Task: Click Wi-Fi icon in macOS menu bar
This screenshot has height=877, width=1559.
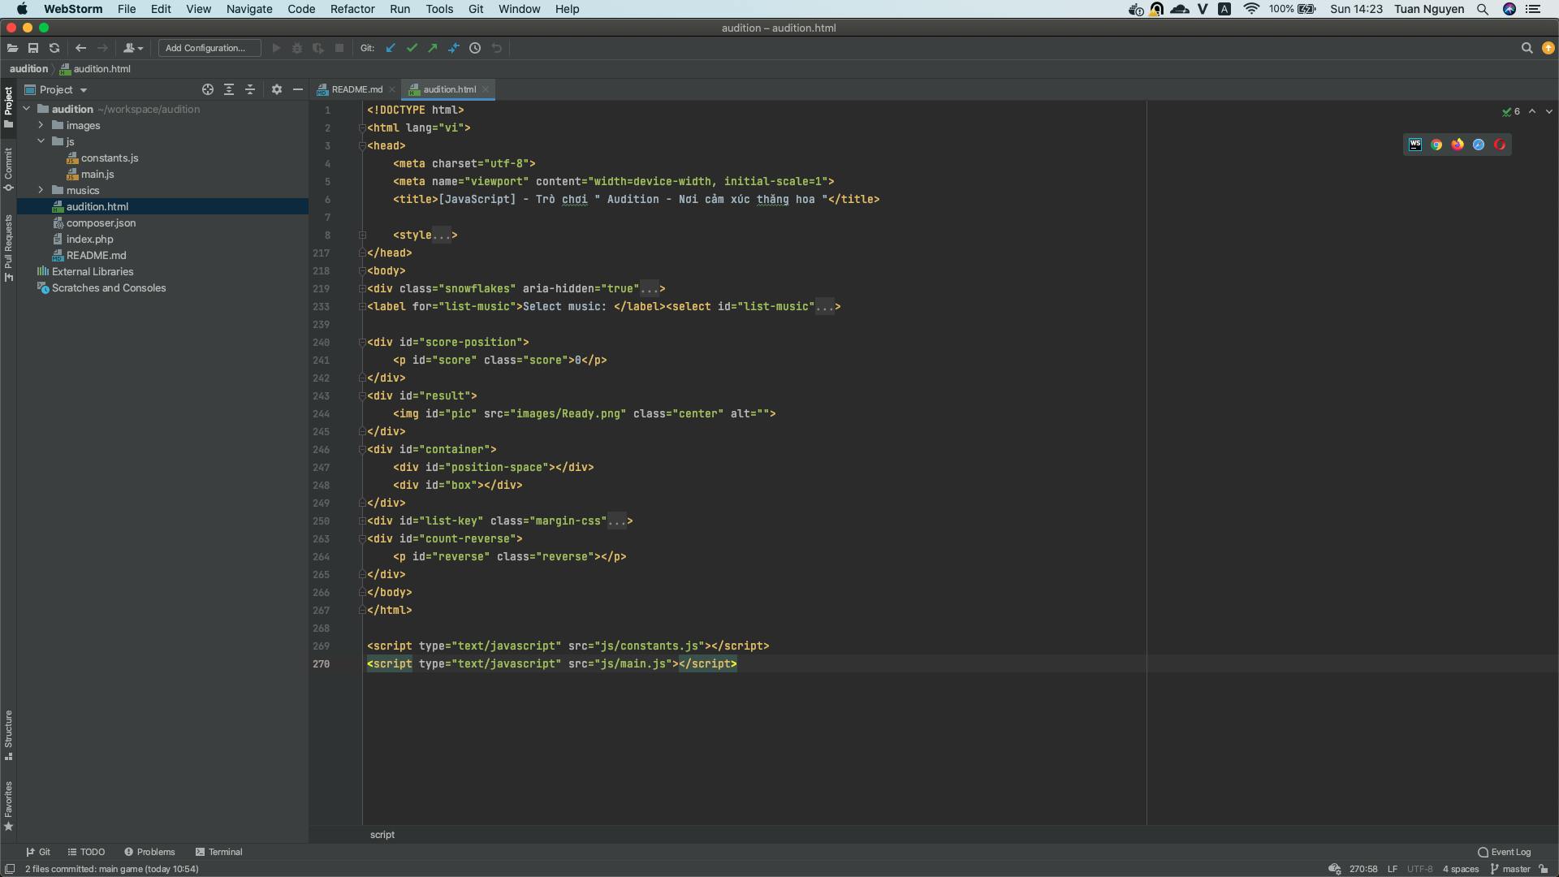Action: [x=1251, y=9]
